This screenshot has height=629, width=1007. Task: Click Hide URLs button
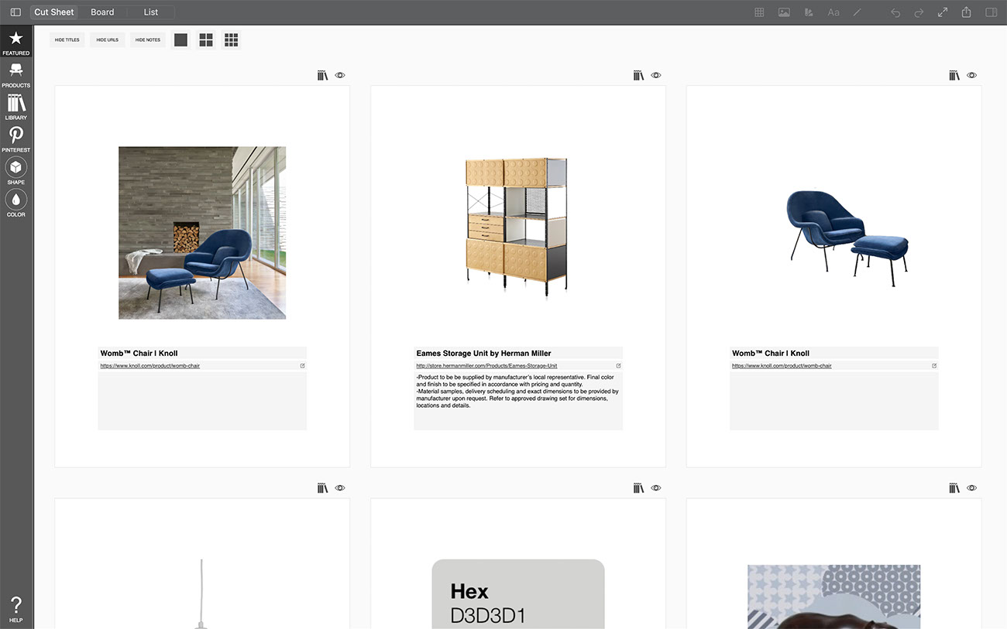click(108, 39)
